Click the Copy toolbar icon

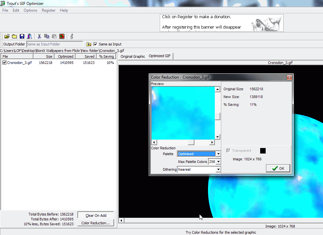pos(47,37)
